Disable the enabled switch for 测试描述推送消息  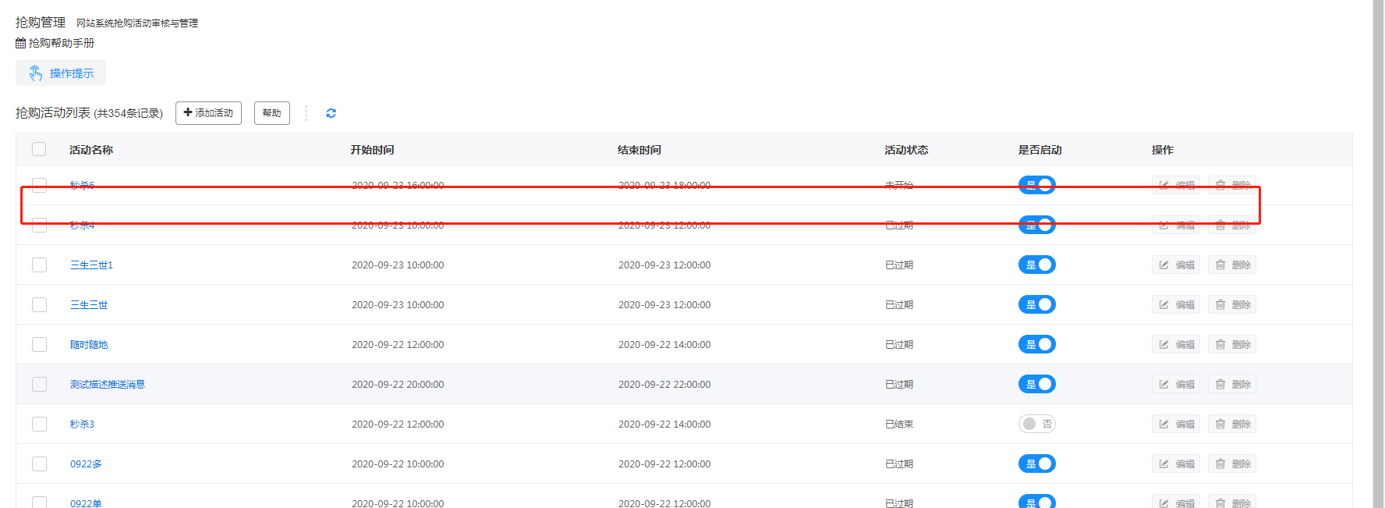coord(1036,384)
